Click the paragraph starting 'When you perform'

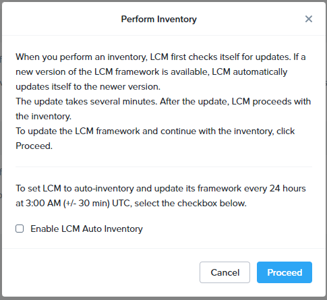(160, 71)
